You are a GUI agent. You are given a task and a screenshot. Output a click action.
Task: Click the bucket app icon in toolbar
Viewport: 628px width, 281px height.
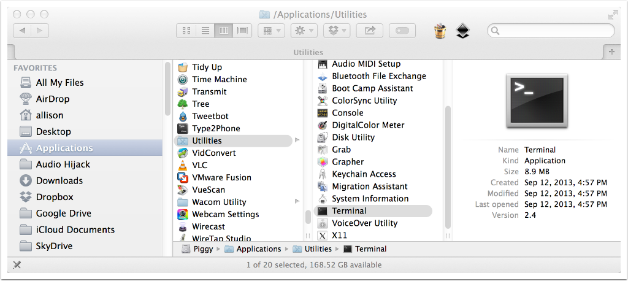[439, 31]
